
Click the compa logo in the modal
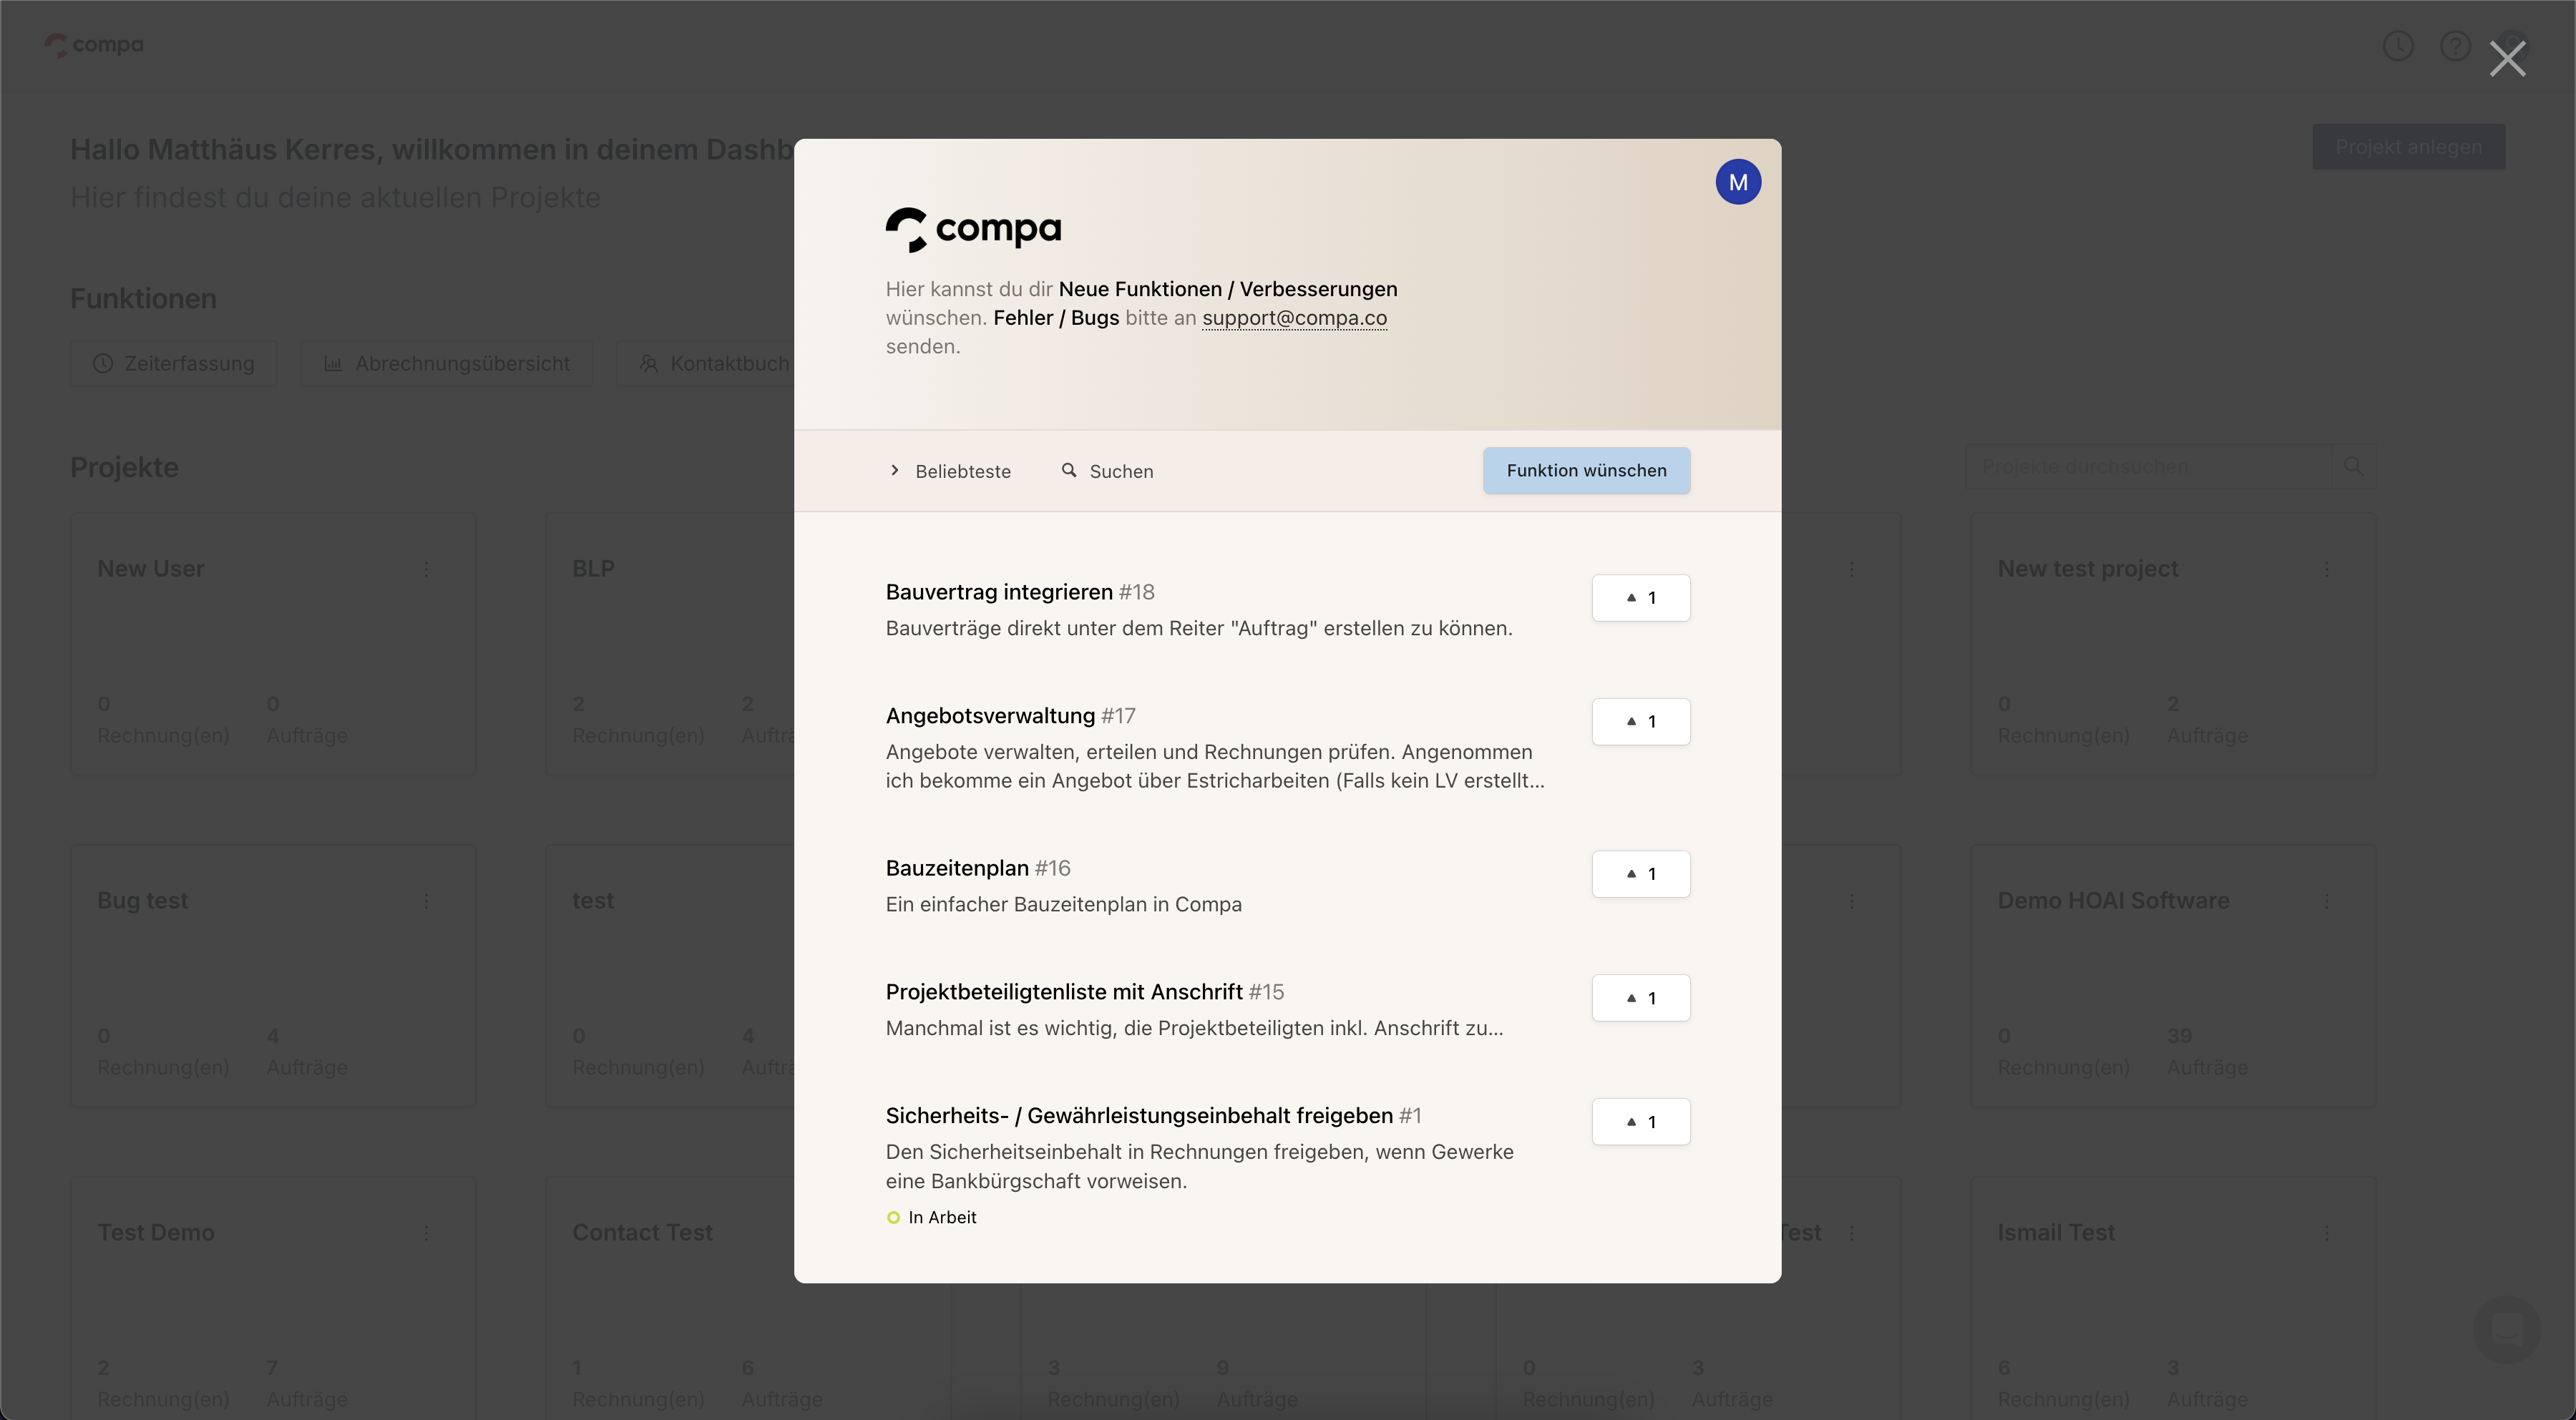(973, 229)
